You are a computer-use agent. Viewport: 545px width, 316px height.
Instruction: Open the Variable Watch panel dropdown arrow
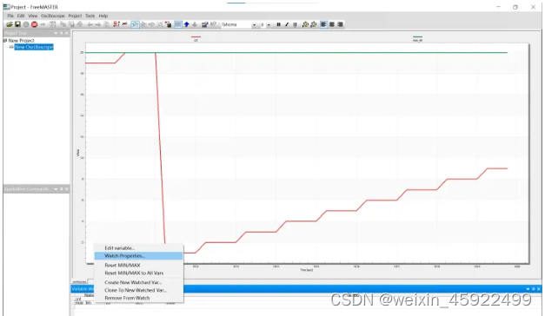coord(528,289)
